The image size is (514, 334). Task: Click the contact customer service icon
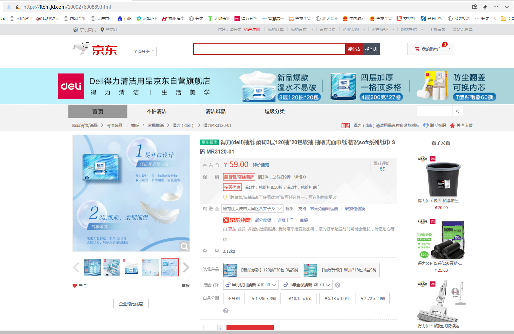tap(426, 126)
